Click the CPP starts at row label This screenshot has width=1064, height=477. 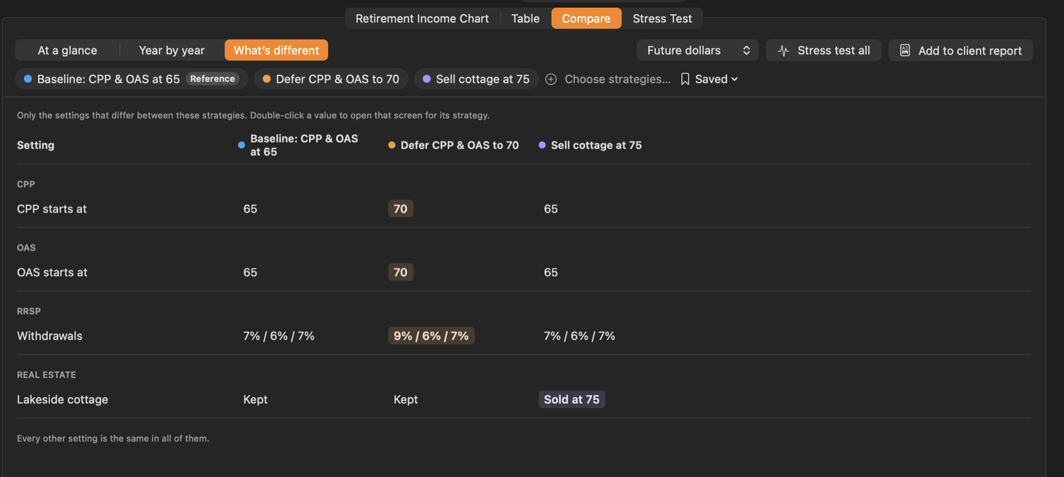click(x=52, y=209)
